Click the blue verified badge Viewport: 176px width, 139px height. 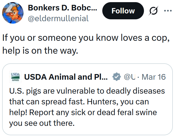coord(116,77)
